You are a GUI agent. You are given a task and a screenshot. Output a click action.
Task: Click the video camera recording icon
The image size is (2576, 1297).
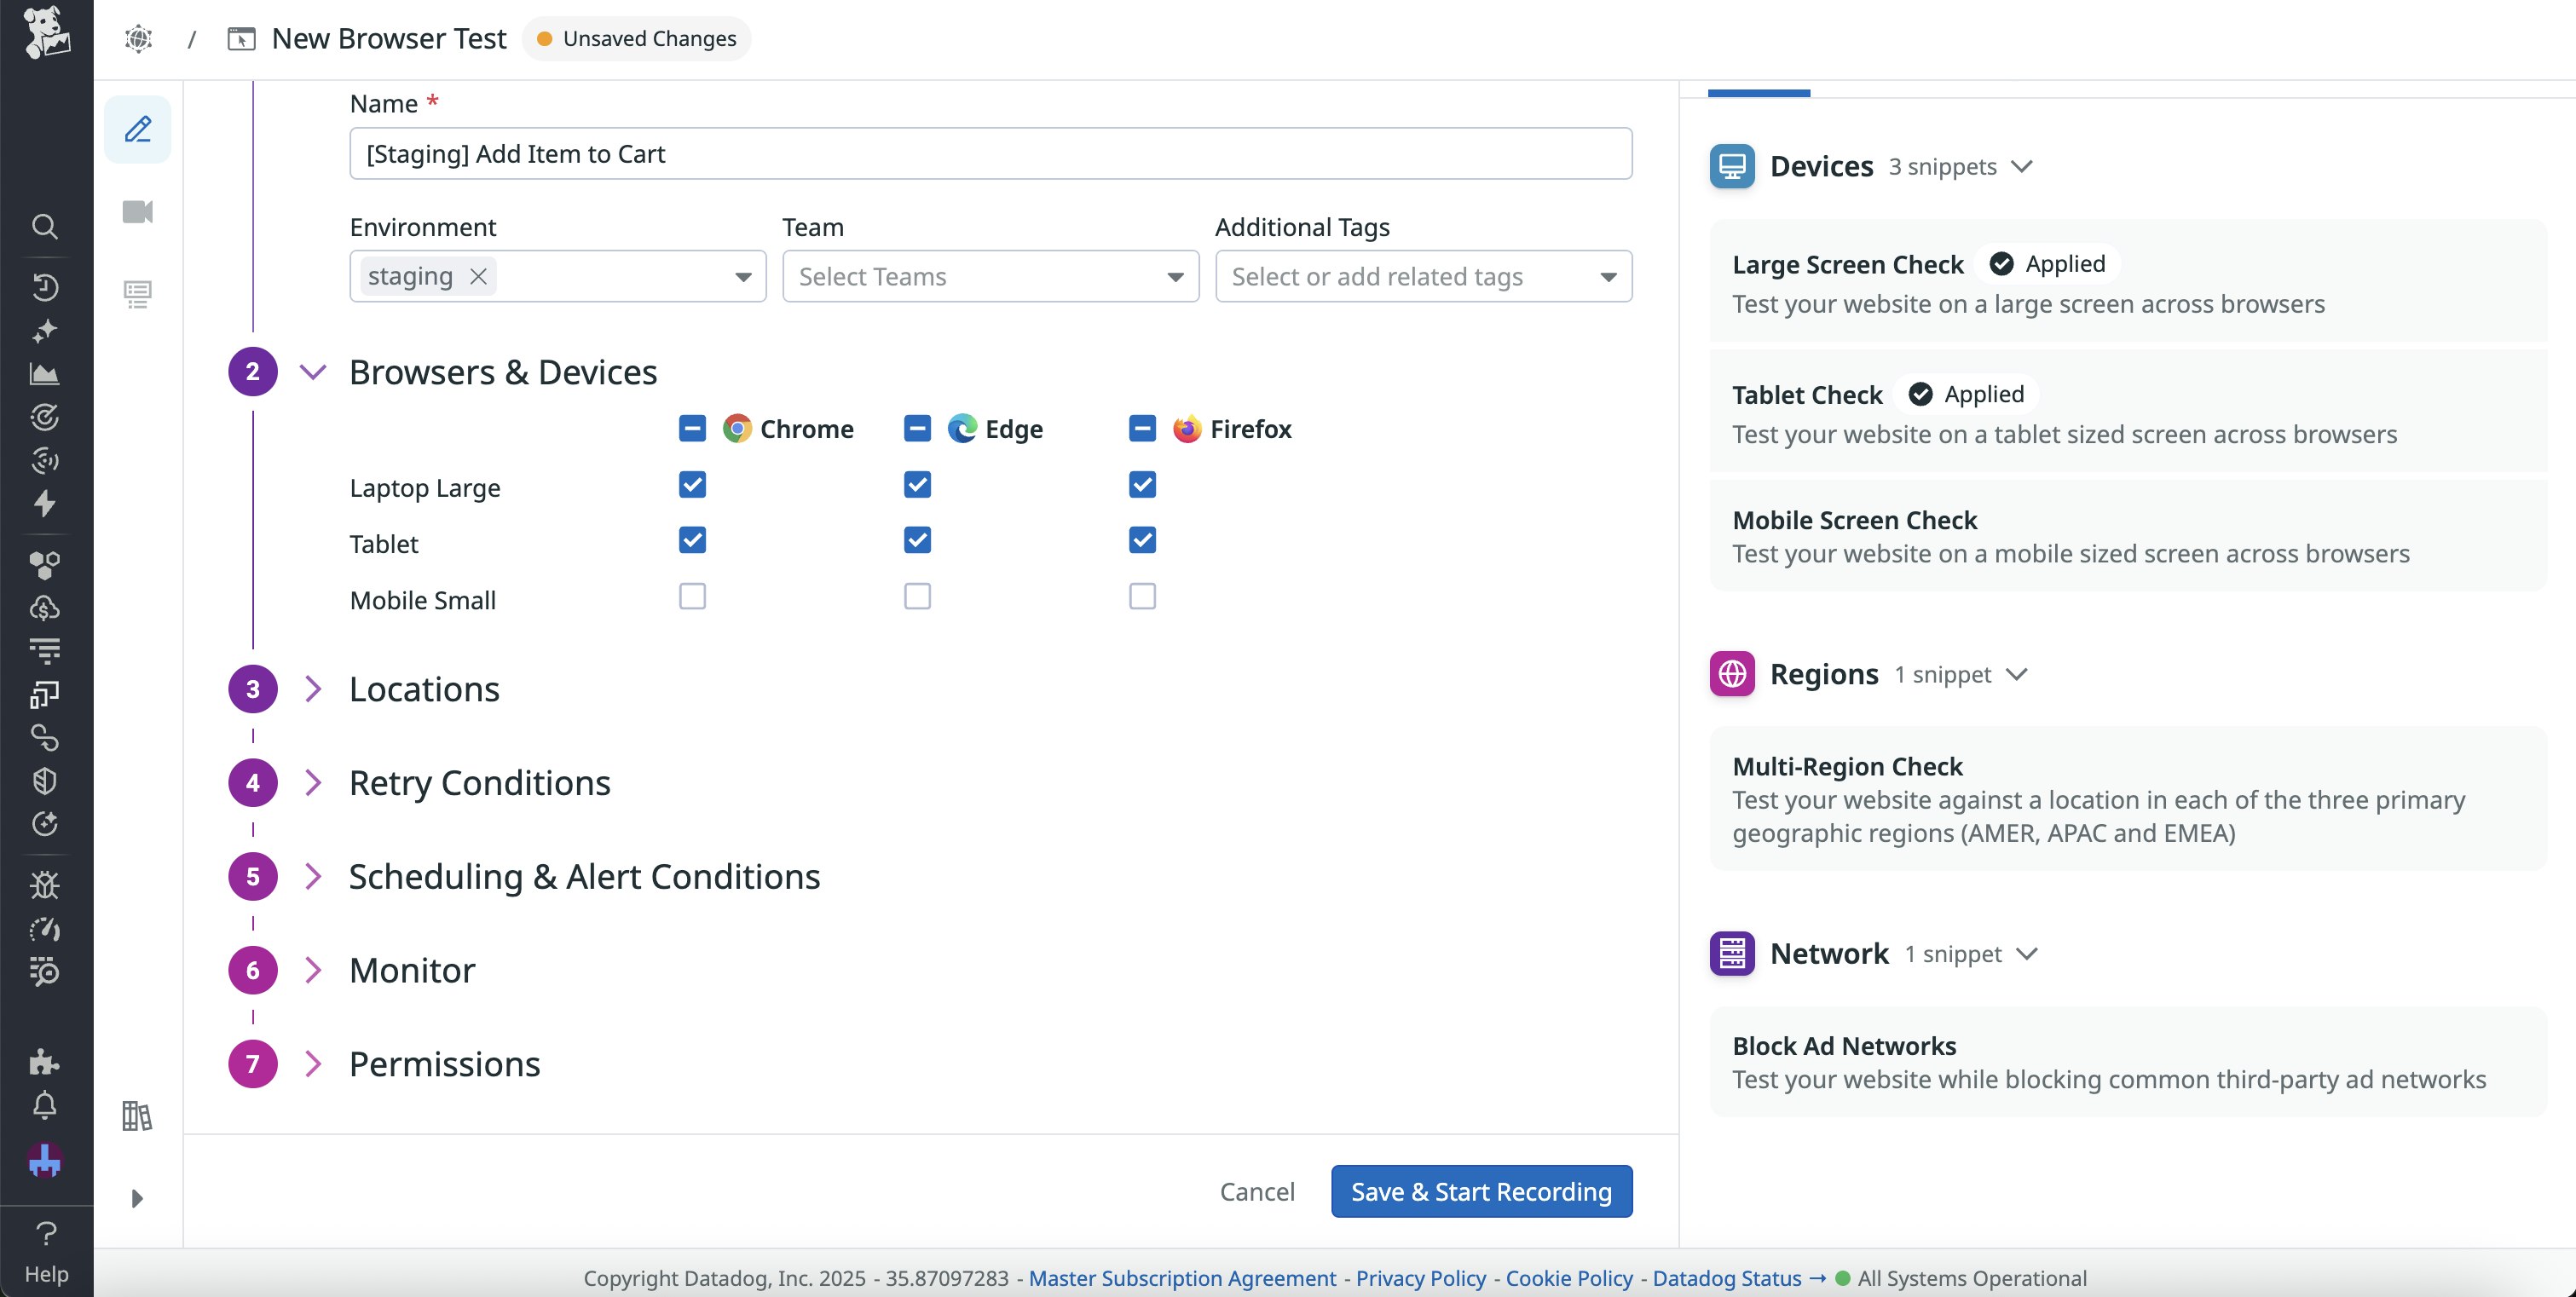coord(138,212)
